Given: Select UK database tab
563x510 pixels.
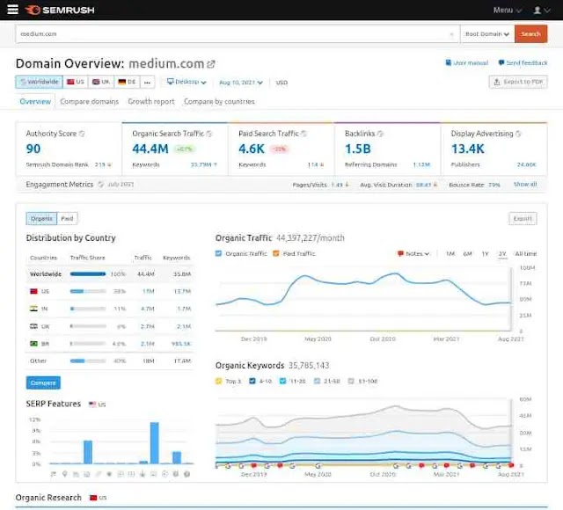Looking at the screenshot, I should pyautogui.click(x=101, y=82).
